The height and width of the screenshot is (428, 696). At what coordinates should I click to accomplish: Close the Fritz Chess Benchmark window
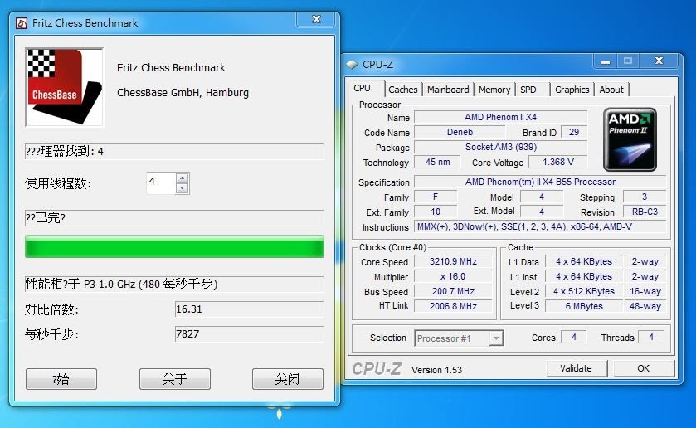click(317, 19)
